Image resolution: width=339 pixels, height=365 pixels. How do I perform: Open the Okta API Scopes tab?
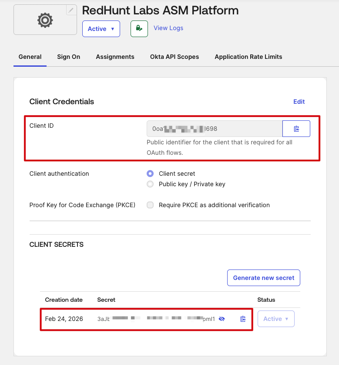pyautogui.click(x=174, y=57)
